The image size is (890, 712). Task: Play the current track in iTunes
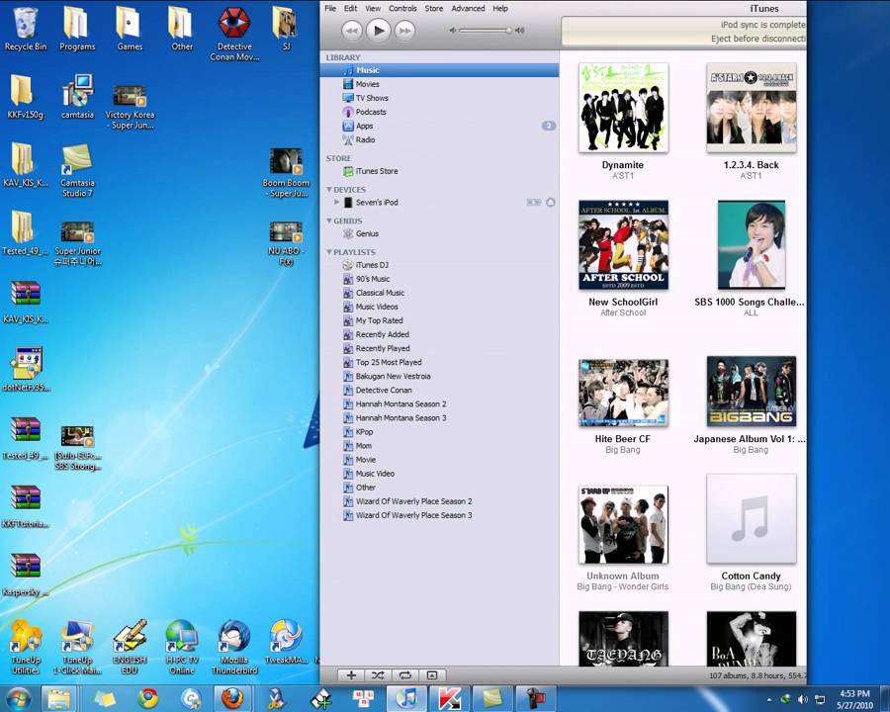(x=378, y=30)
